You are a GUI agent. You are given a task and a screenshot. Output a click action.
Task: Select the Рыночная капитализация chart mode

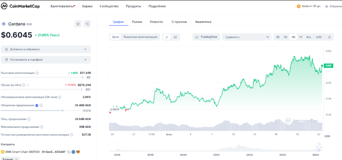pyautogui.click(x=140, y=37)
